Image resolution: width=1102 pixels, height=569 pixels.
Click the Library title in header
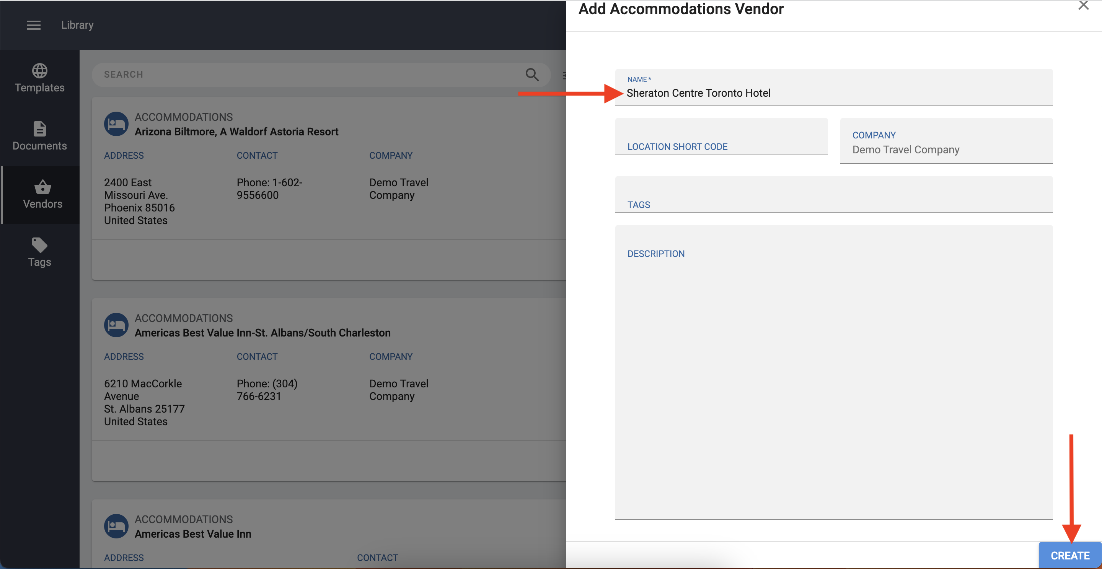pos(77,25)
